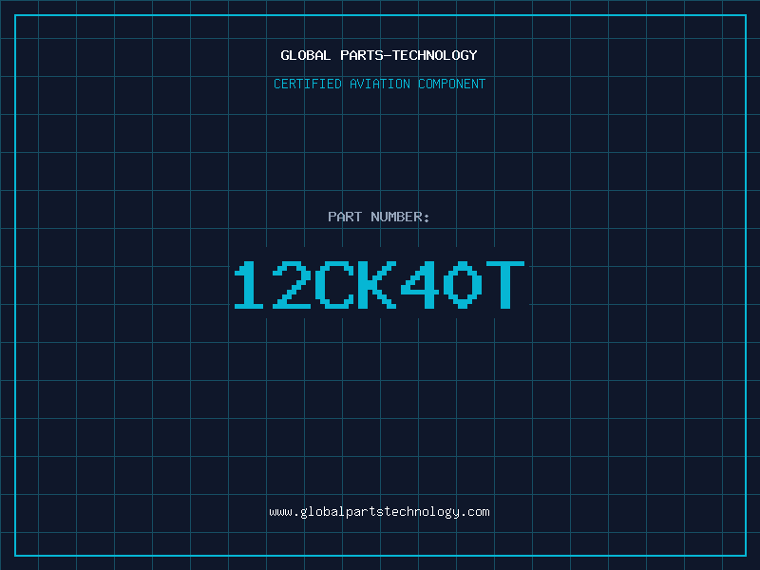
Task: Open the www.globalpartstechnology.com link
Action: pyautogui.click(x=379, y=512)
